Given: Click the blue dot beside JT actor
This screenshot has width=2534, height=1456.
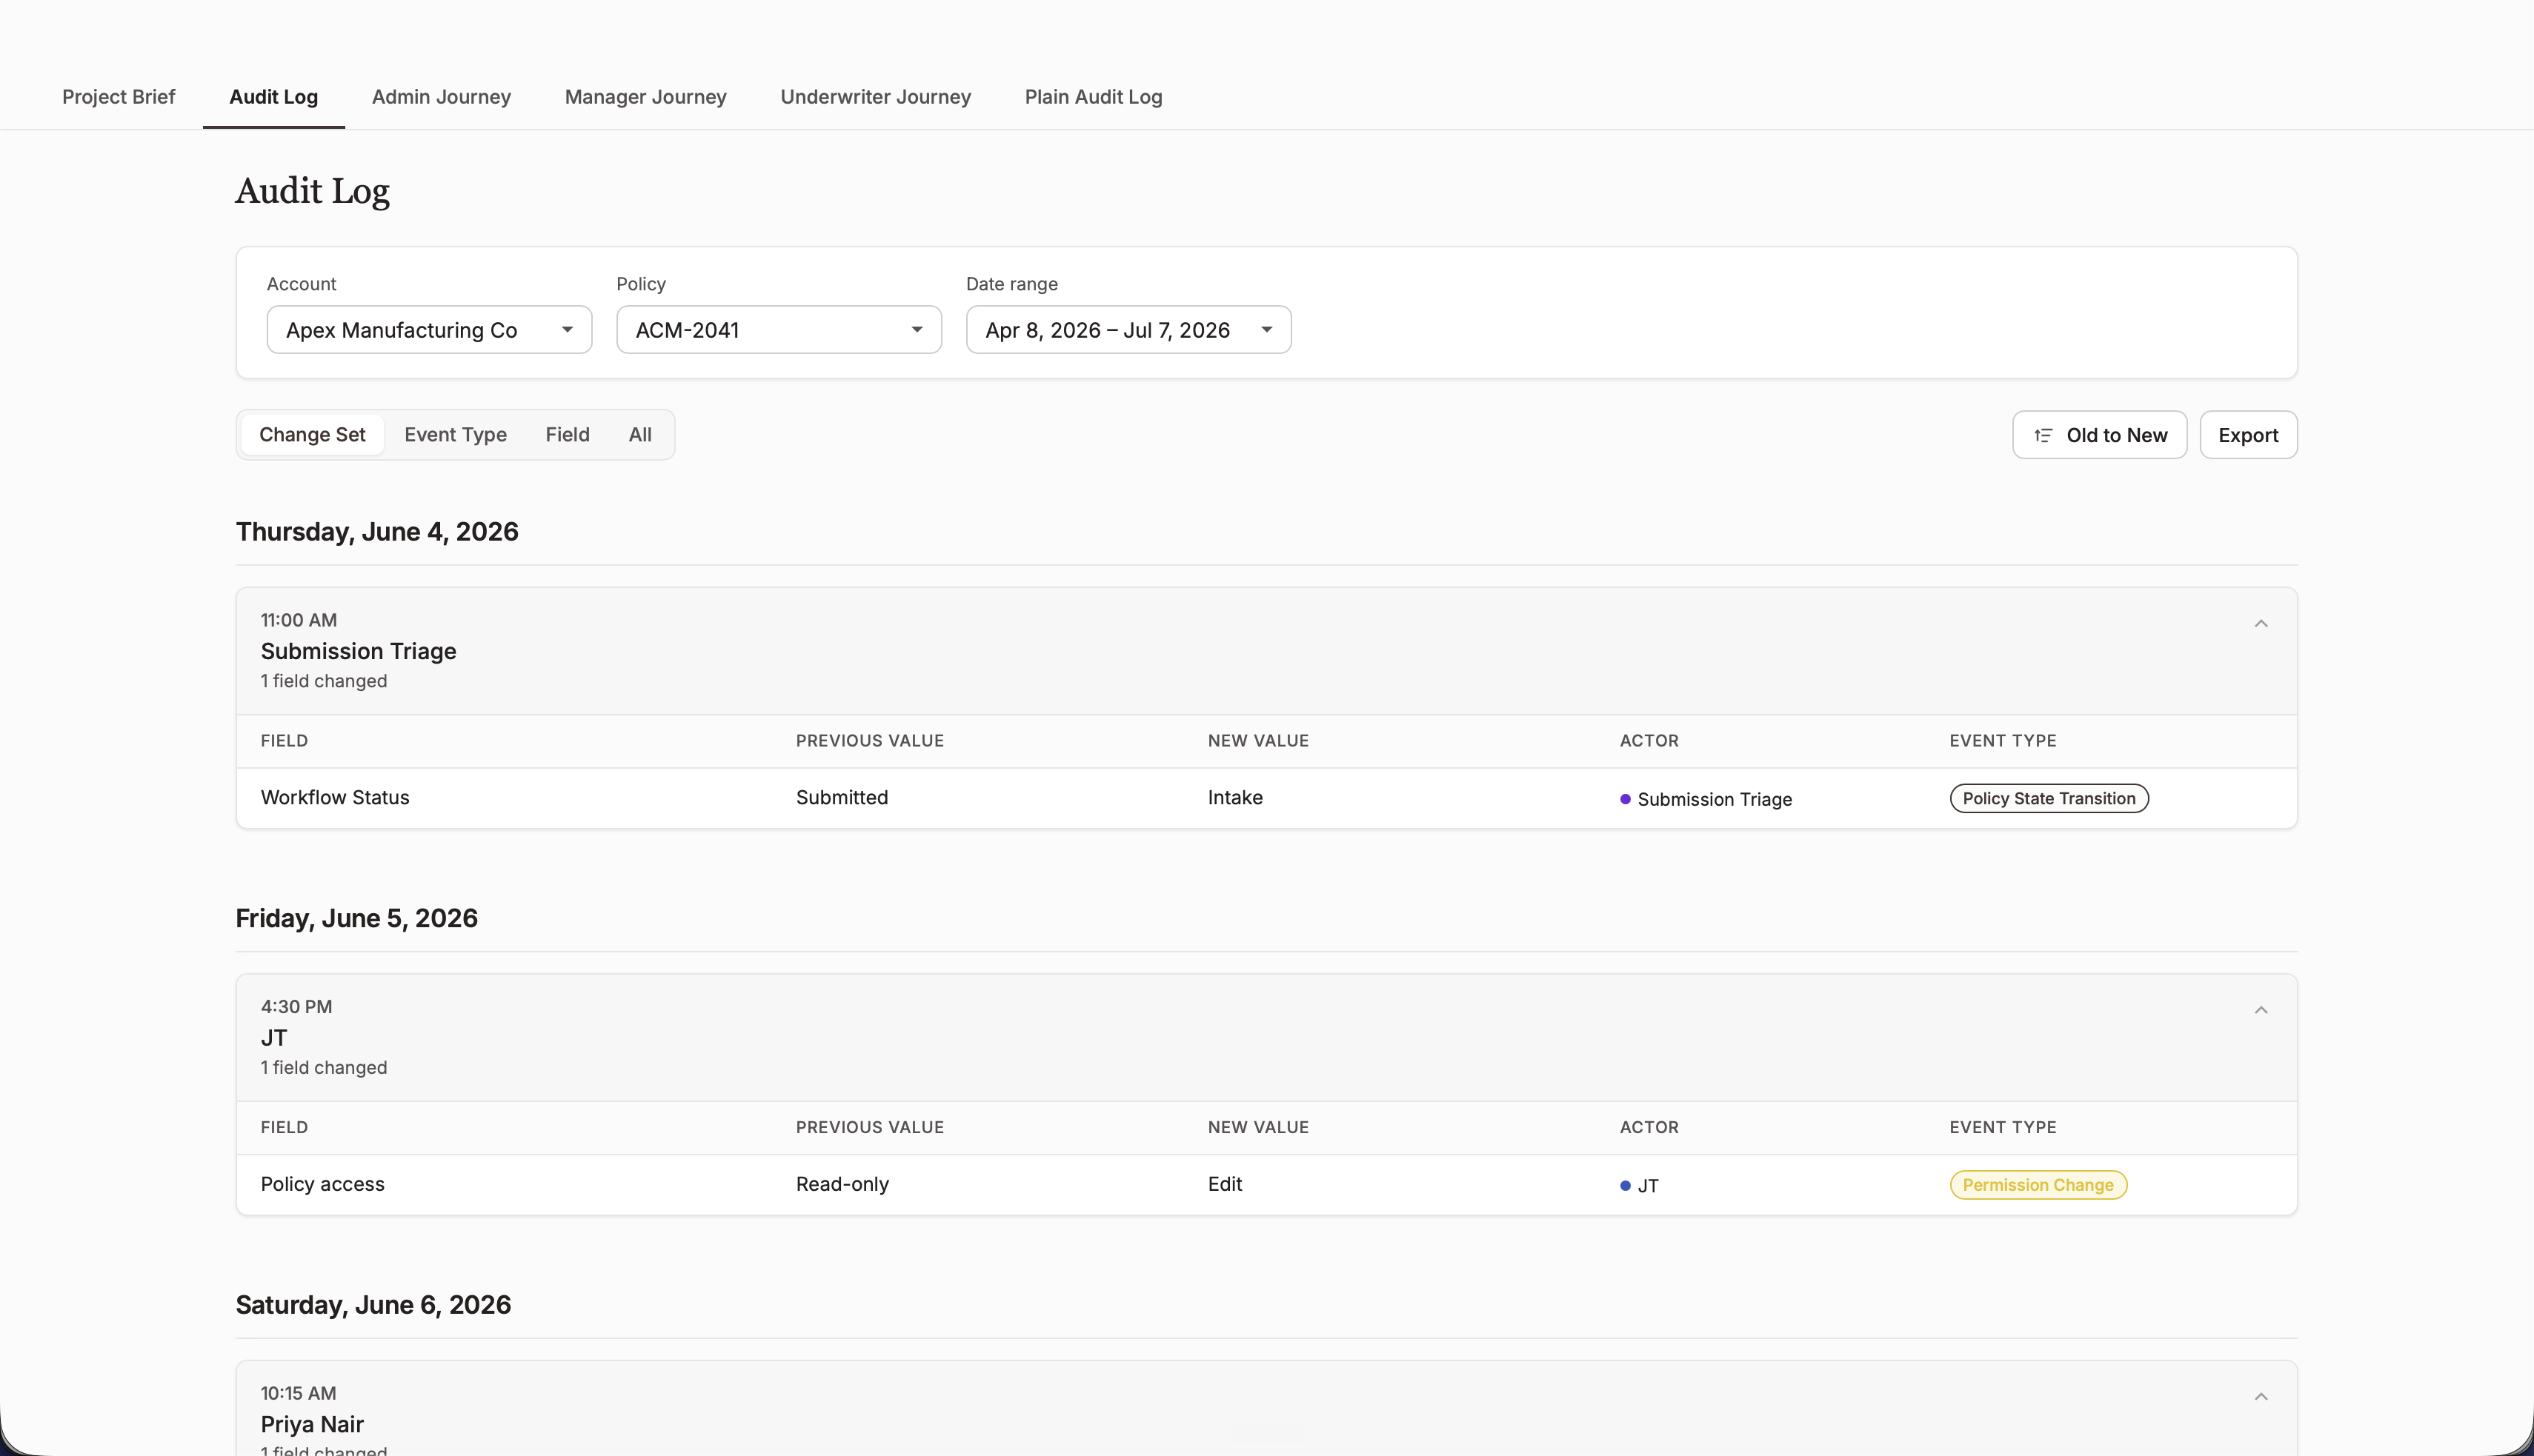Looking at the screenshot, I should click(1625, 1186).
